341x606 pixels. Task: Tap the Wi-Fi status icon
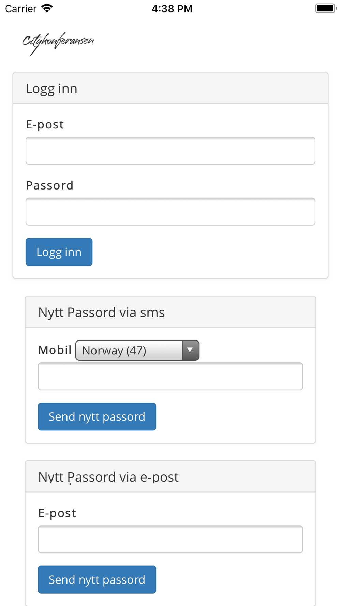tap(47, 9)
